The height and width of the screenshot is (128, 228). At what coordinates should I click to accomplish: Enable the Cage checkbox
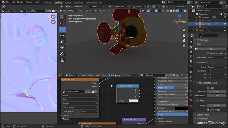tap(208, 88)
